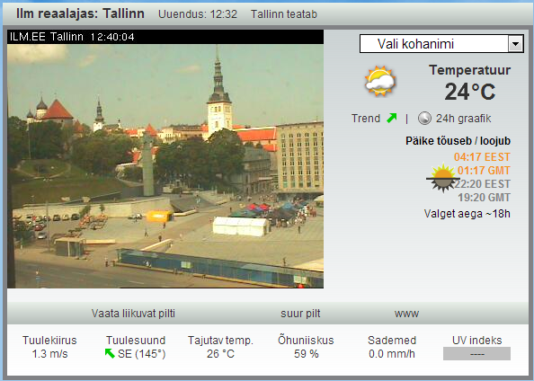The height and width of the screenshot is (381, 534).
Task: Click the Õhuniiskus 59 % value
Action: 306,354
